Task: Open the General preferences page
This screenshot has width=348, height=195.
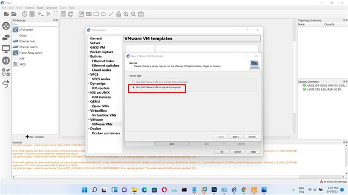Action: tap(96, 38)
